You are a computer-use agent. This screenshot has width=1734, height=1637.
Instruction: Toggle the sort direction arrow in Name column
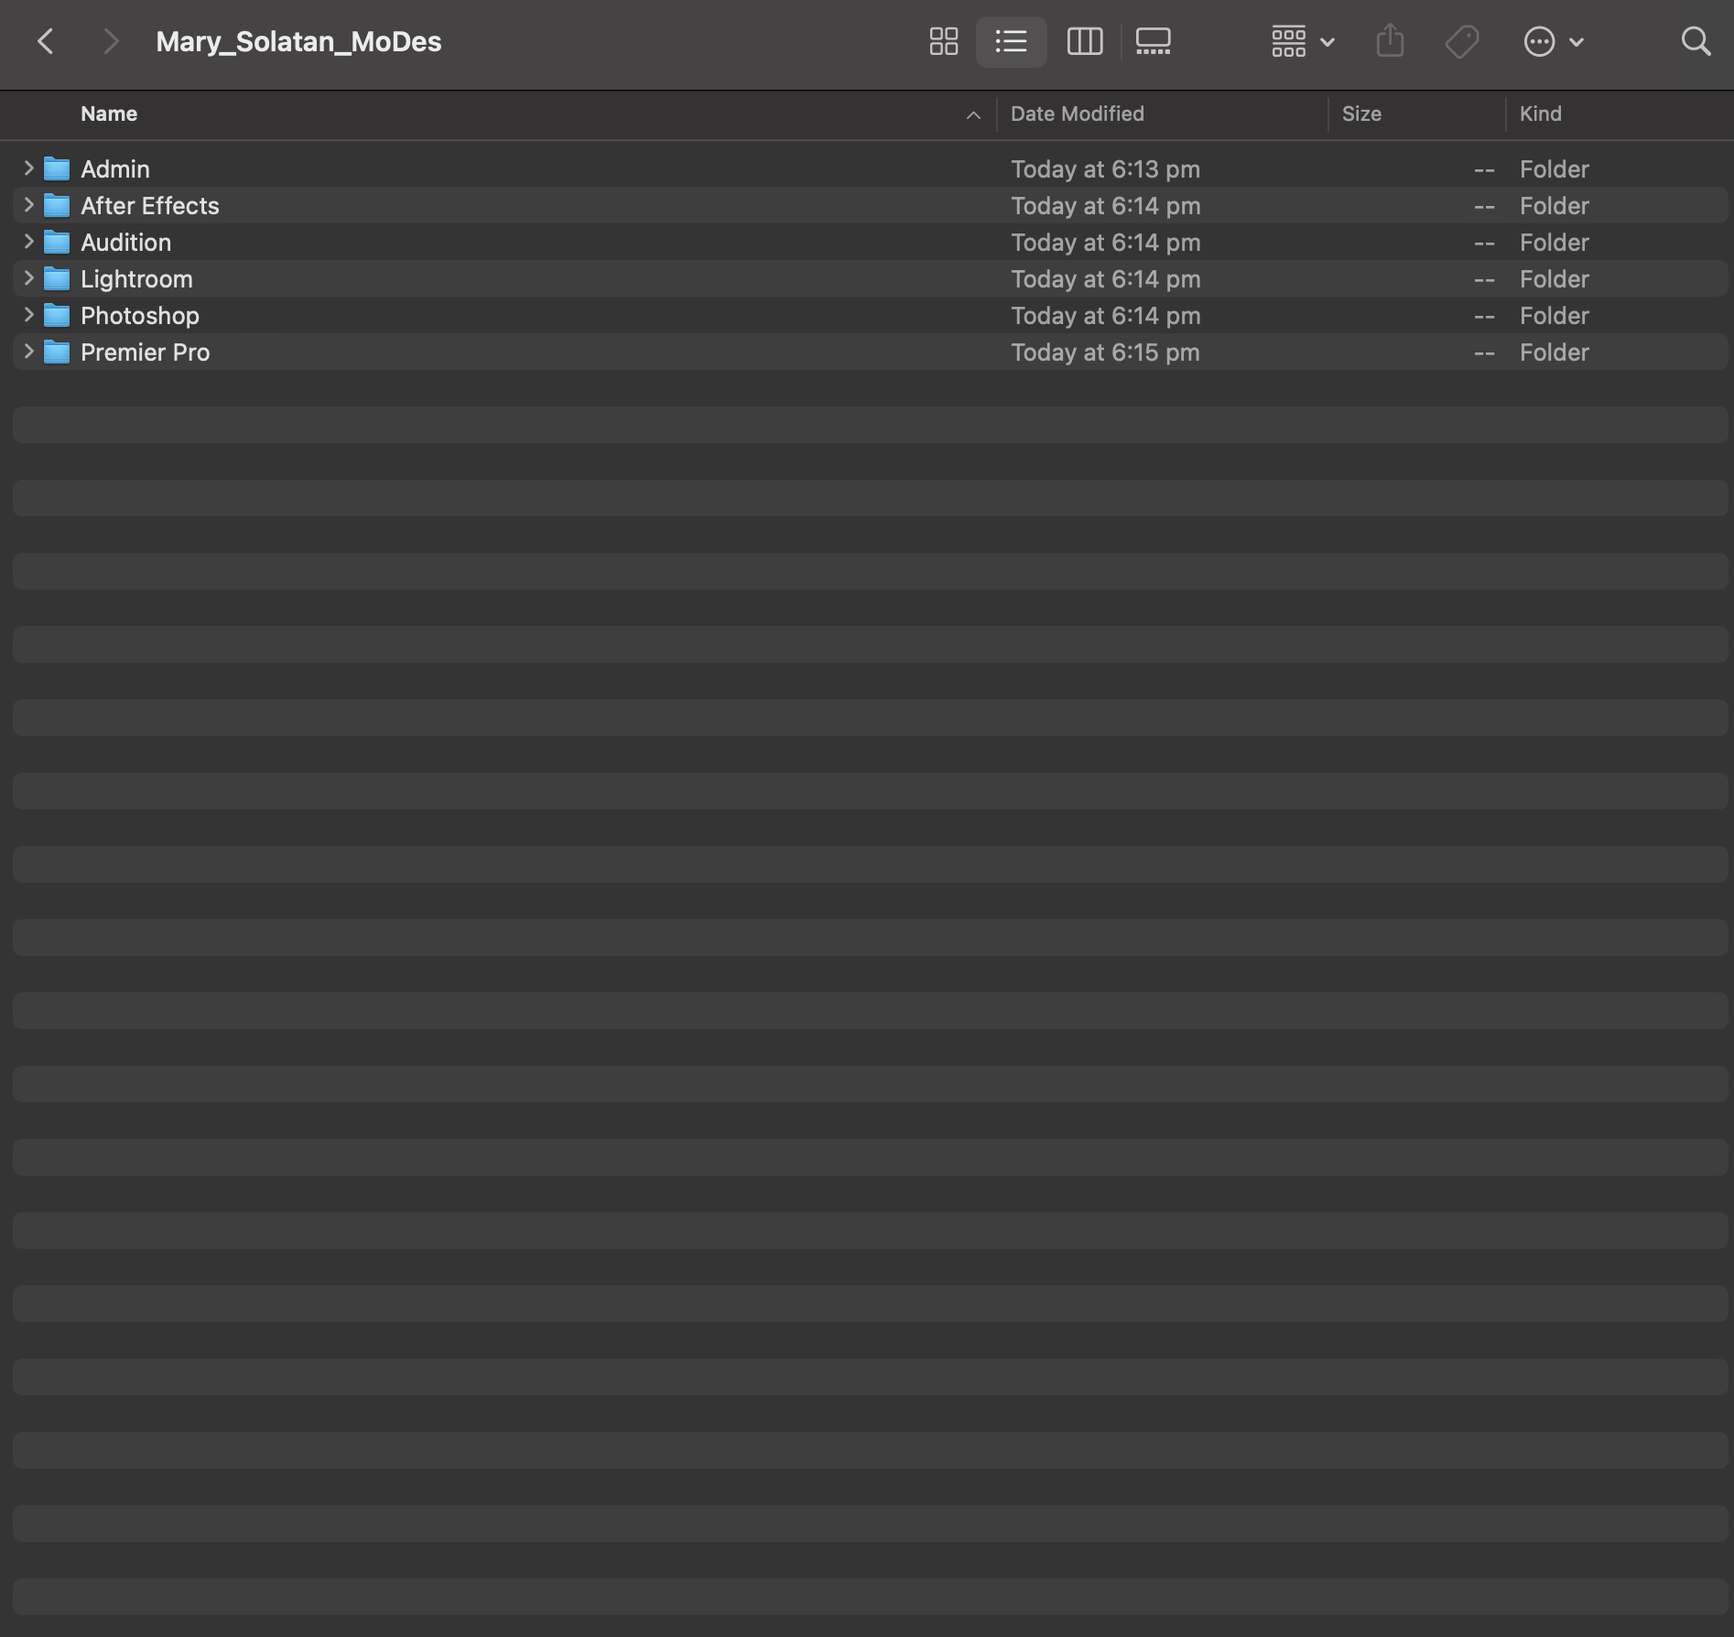click(x=973, y=114)
